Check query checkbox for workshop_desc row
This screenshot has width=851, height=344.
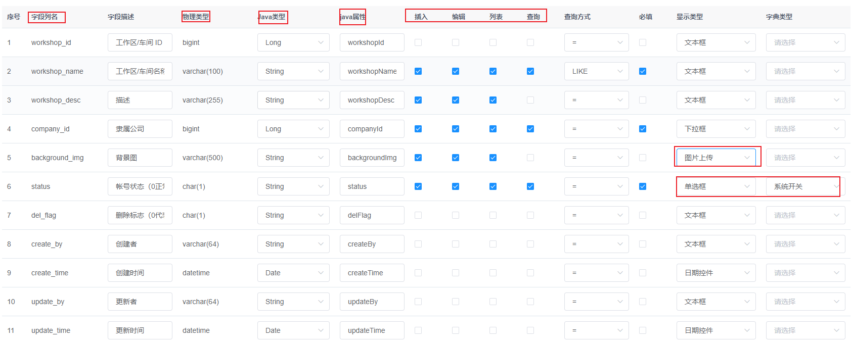click(x=530, y=100)
